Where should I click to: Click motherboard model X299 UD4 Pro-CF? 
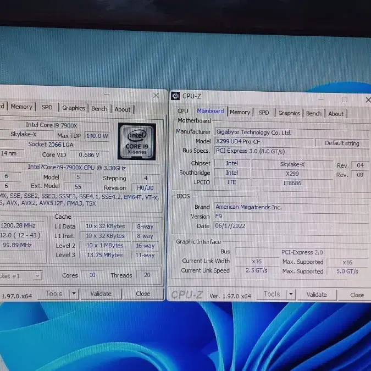pyautogui.click(x=264, y=142)
